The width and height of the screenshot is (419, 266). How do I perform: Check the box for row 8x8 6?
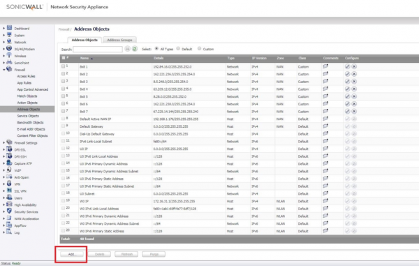[x=63, y=103]
